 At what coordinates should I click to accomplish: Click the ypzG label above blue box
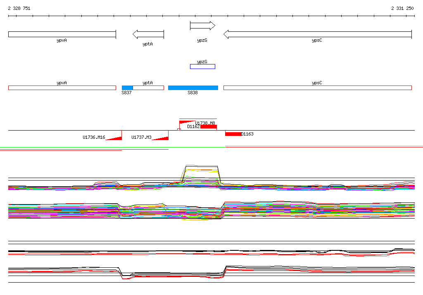pos(202,62)
